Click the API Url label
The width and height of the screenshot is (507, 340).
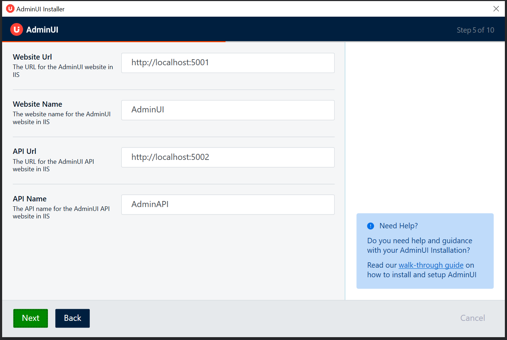24,151
